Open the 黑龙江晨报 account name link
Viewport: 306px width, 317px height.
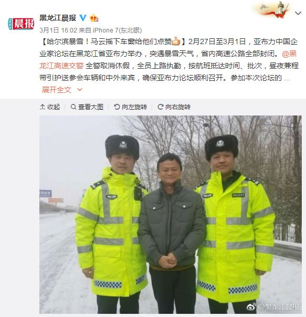[x=58, y=18]
